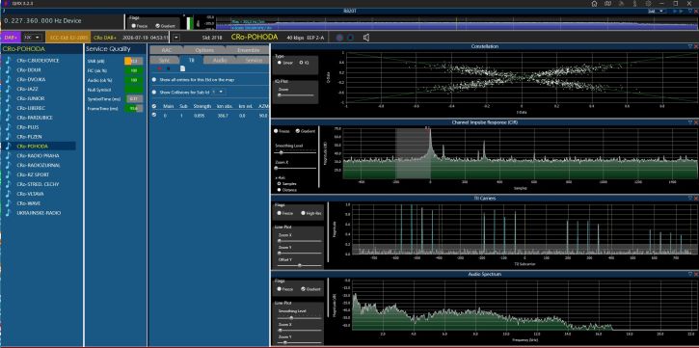699x348 pixels.
Task: Switch to the Audio tab
Action: [x=219, y=60]
